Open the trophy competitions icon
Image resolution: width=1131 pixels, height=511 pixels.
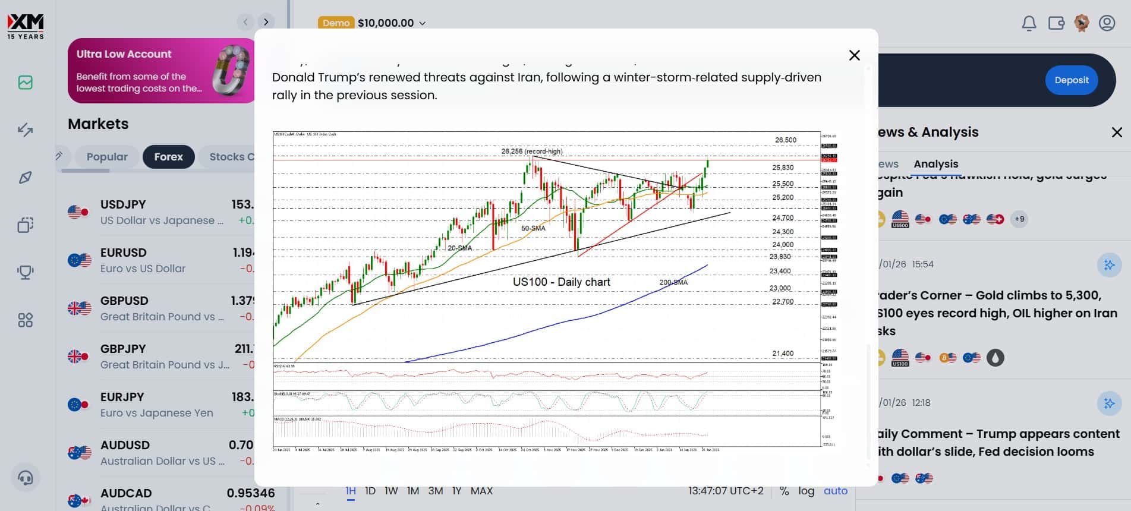click(x=25, y=273)
